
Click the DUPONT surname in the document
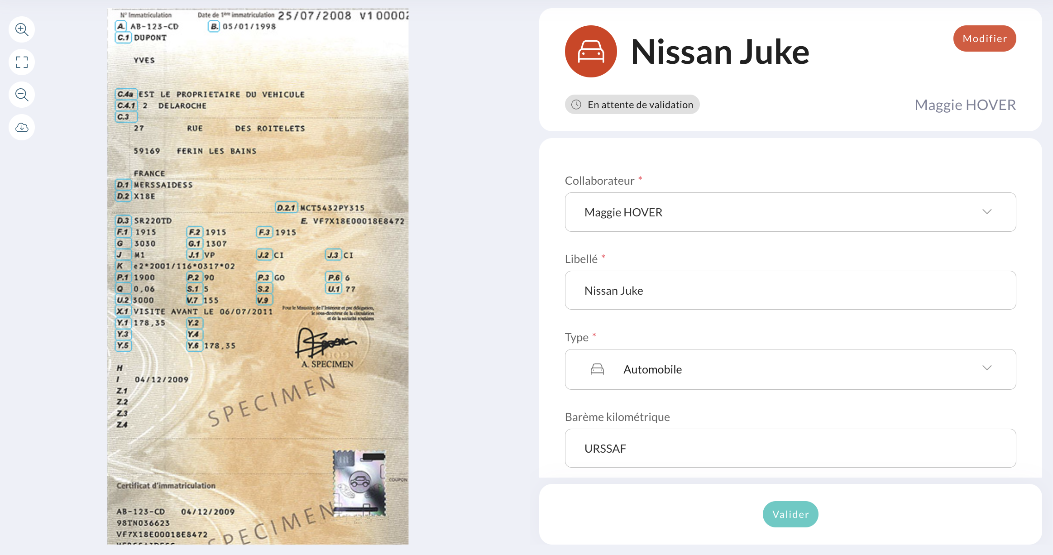coord(150,38)
